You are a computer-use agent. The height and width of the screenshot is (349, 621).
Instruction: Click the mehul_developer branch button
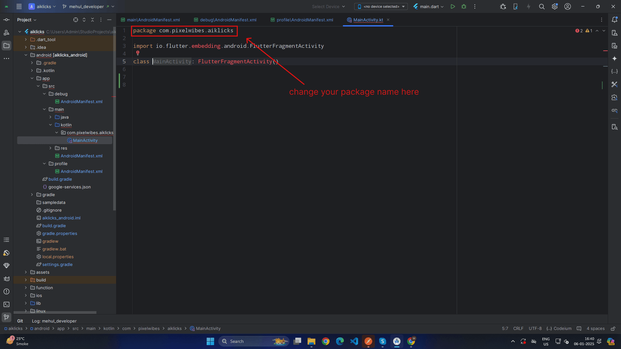point(86,7)
